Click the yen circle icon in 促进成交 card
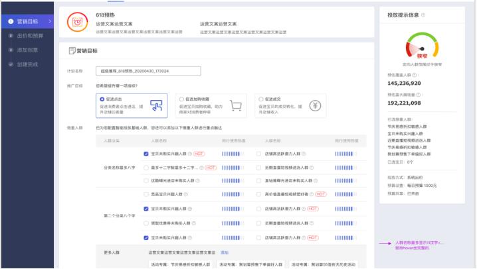 315,105
